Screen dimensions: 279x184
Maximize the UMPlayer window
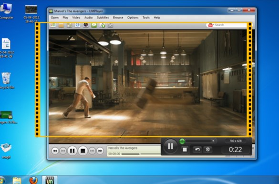coord(239,10)
